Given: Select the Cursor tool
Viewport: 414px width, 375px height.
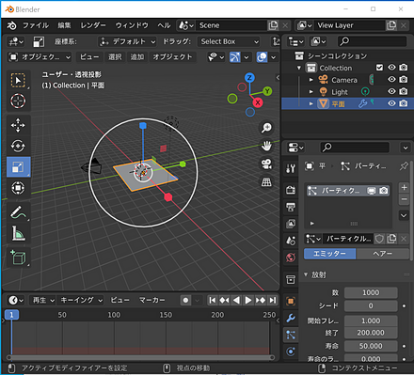Looking at the screenshot, I should click(18, 101).
